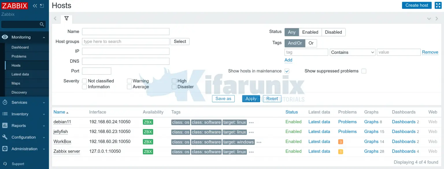This screenshot has width=444, height=169.
Task: Collapse the sidebar with double-chevron icon
Action: tap(34, 5)
